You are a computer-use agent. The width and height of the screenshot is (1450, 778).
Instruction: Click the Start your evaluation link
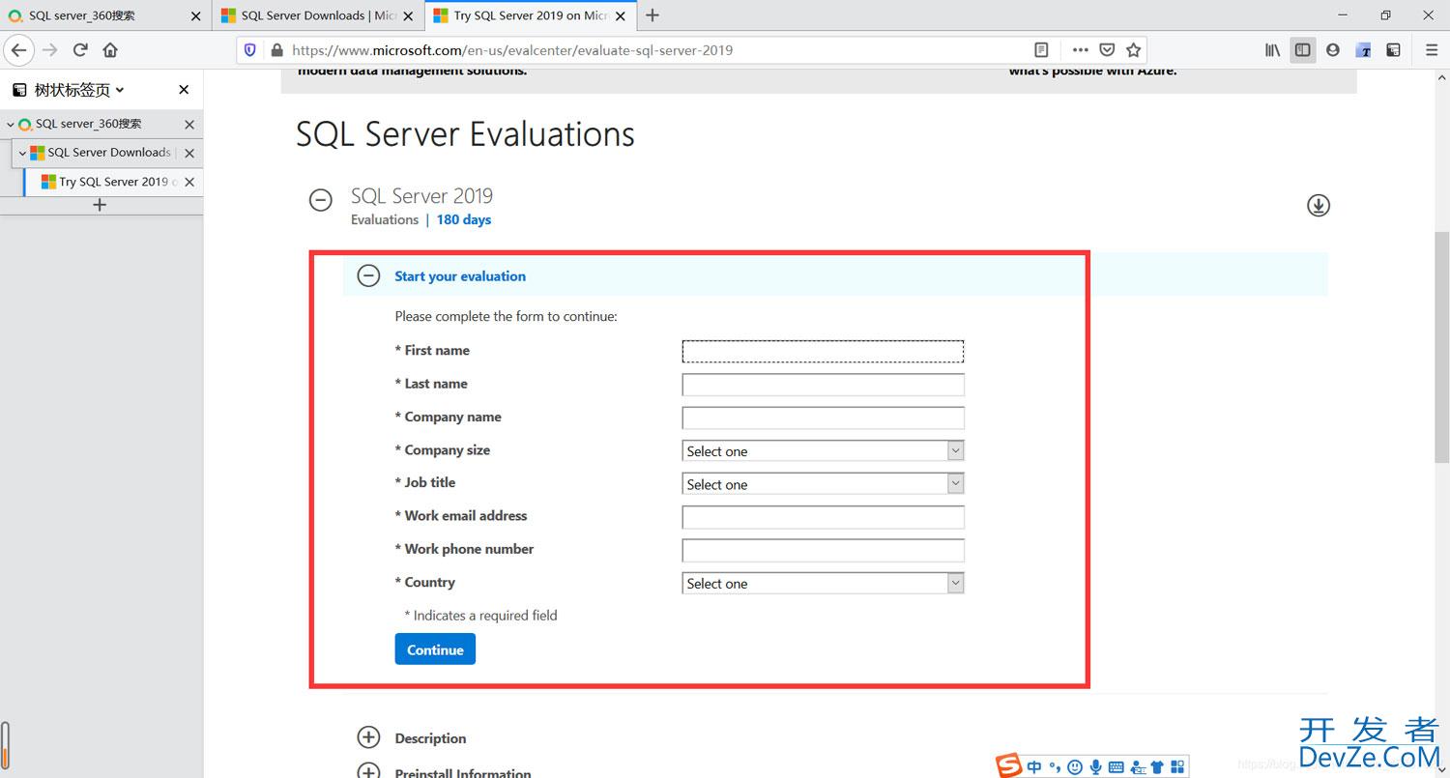click(x=460, y=276)
